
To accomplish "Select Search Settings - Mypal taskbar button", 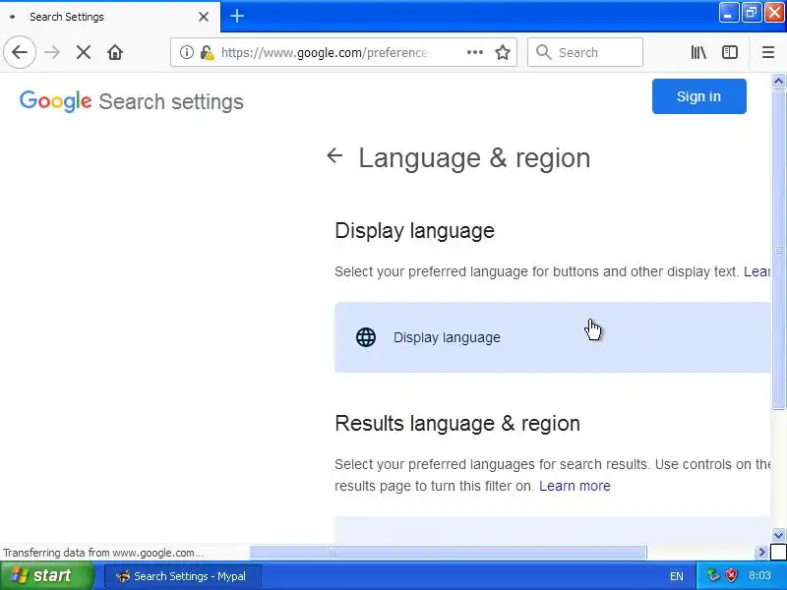I will tap(183, 576).
